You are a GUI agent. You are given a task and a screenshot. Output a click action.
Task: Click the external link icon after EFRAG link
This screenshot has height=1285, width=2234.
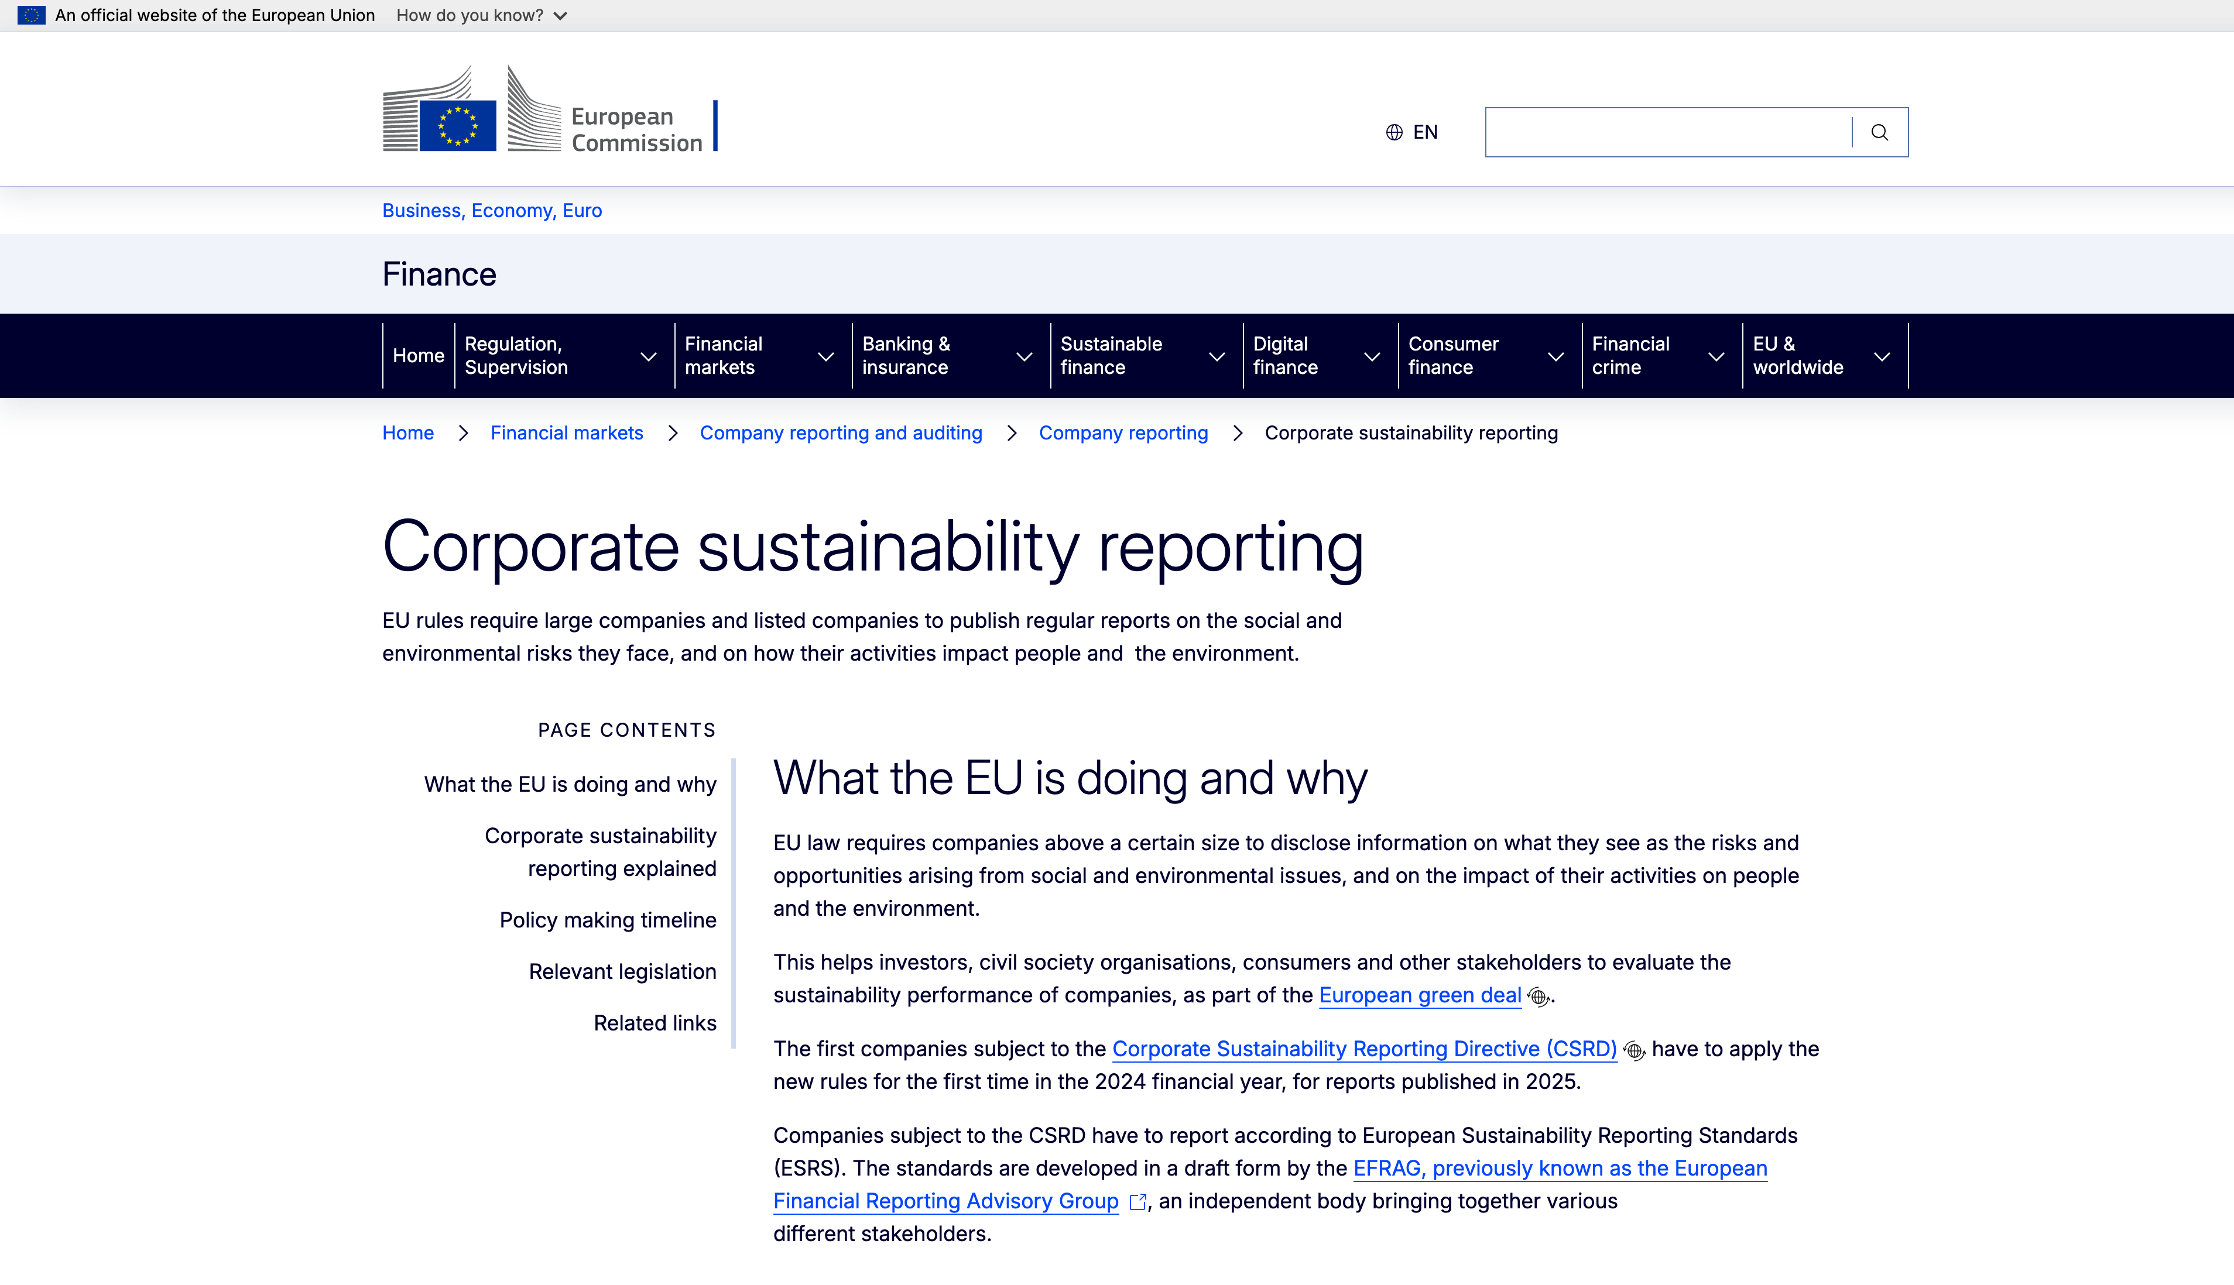pos(1138,1202)
